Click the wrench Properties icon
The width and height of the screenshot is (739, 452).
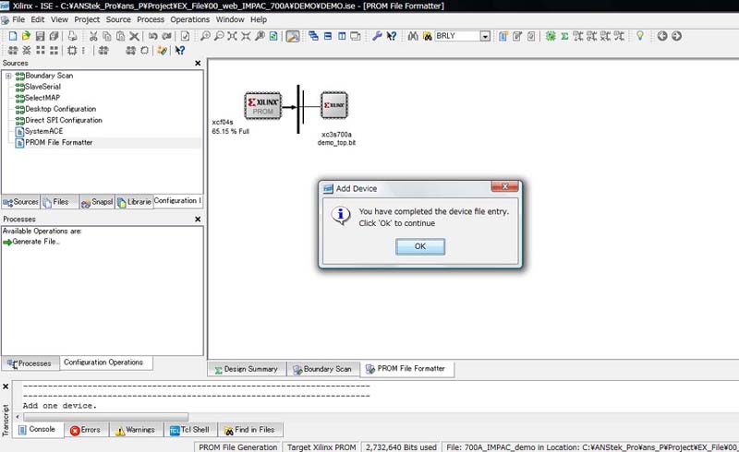(377, 36)
